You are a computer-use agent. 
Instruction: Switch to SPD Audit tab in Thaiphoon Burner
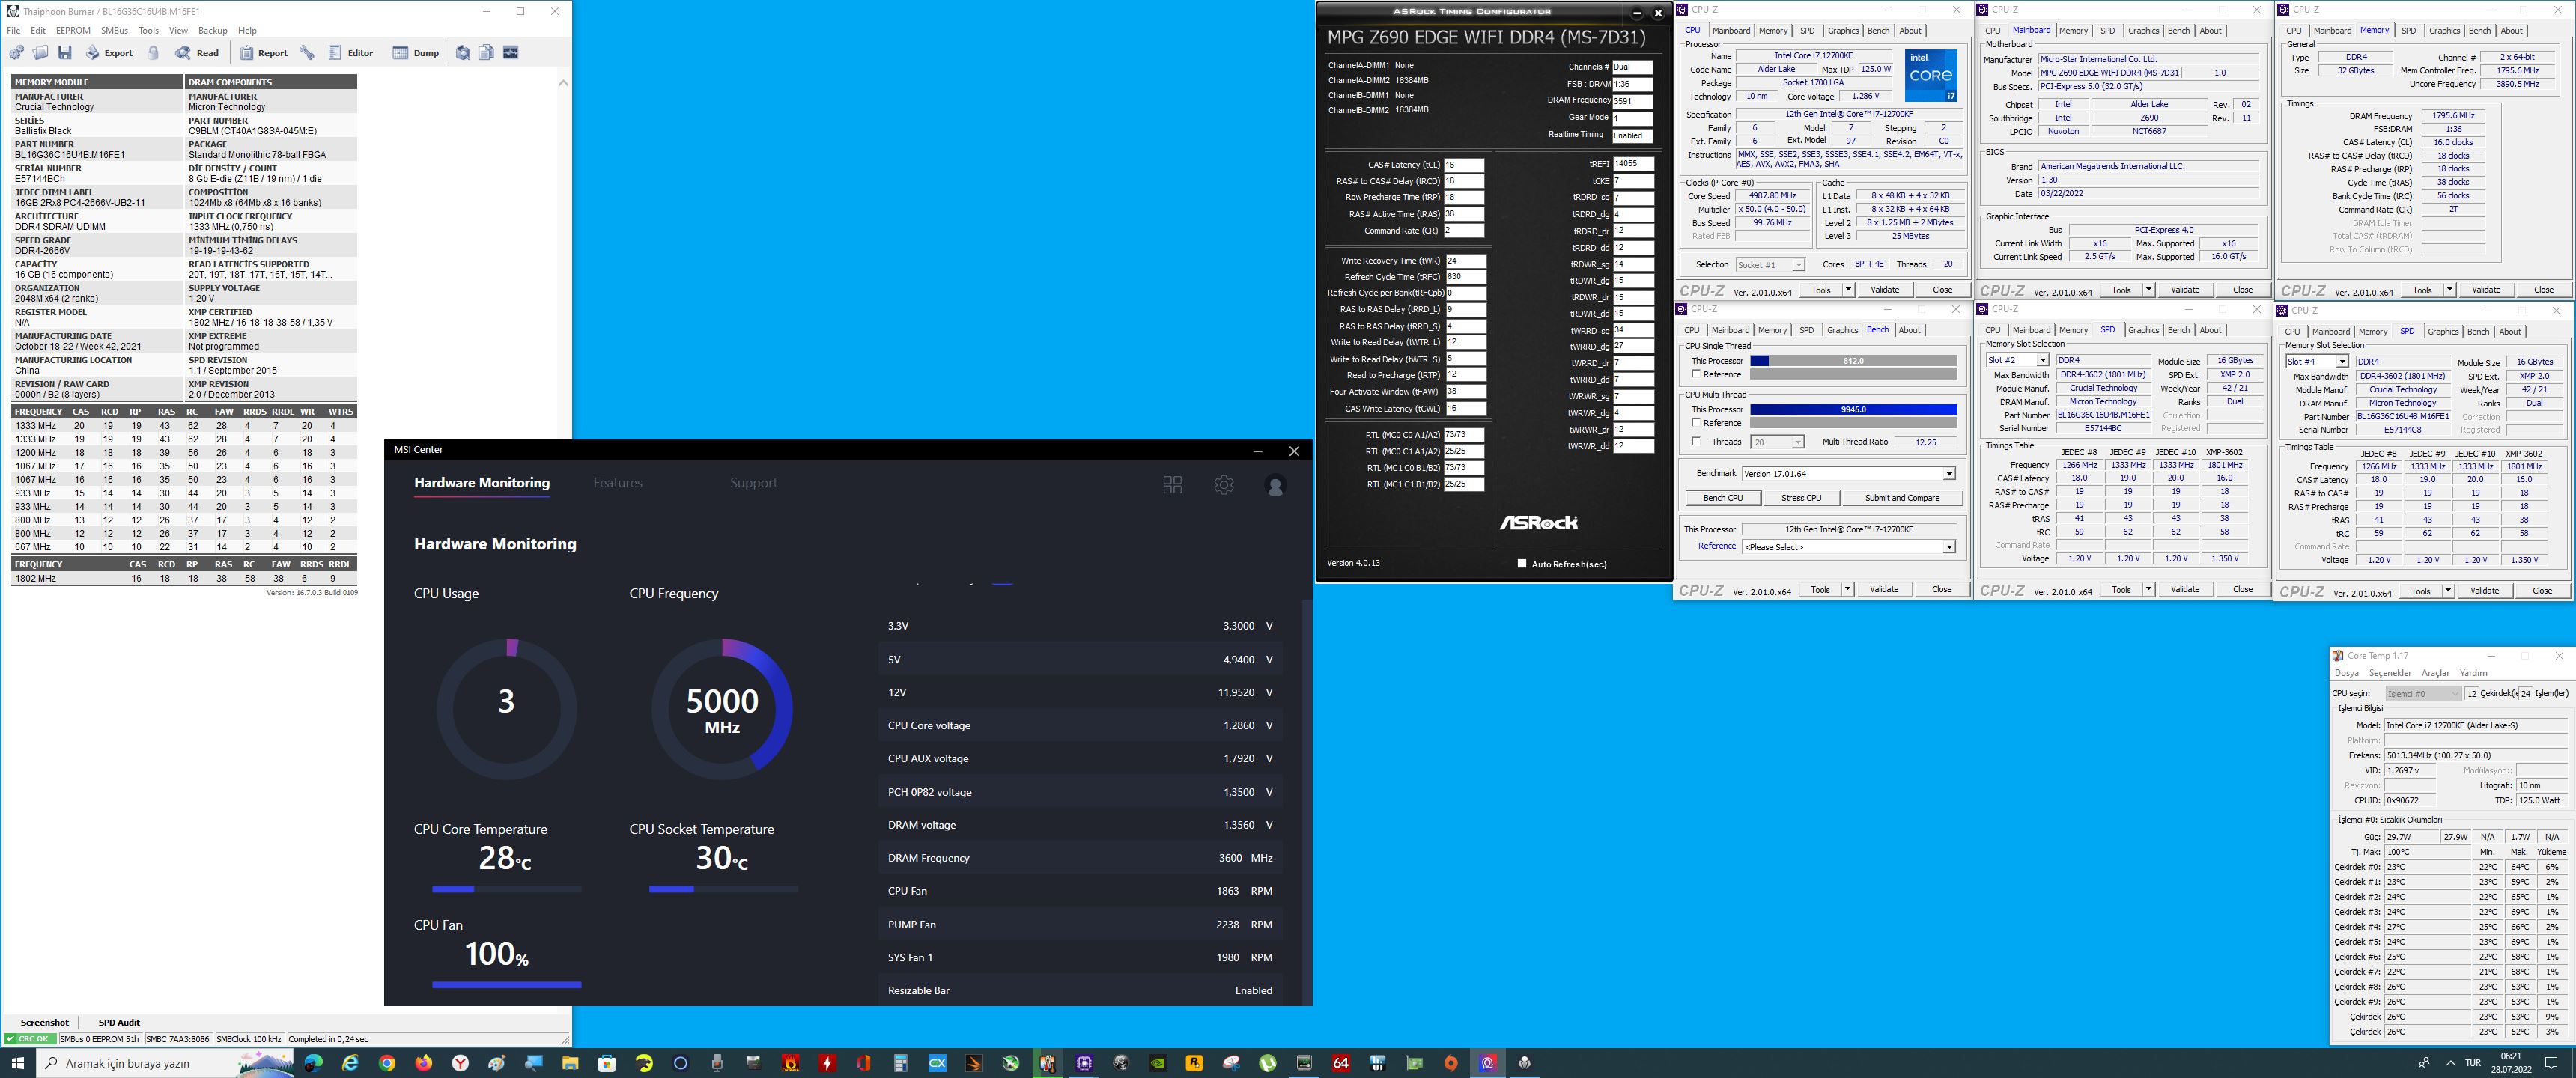click(119, 1022)
